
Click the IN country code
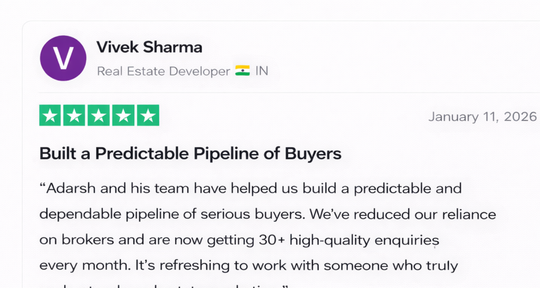(262, 71)
